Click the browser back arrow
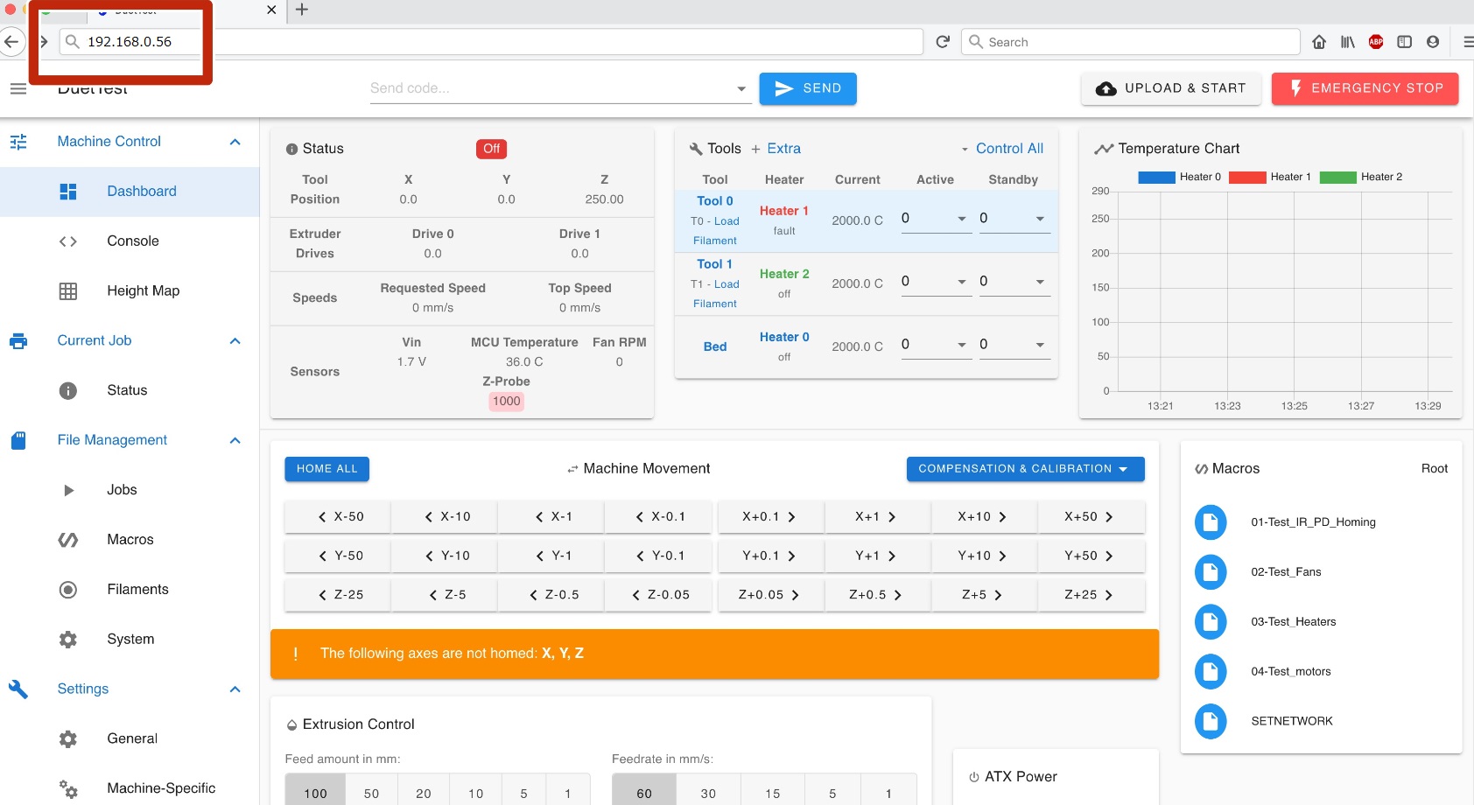 click(11, 42)
